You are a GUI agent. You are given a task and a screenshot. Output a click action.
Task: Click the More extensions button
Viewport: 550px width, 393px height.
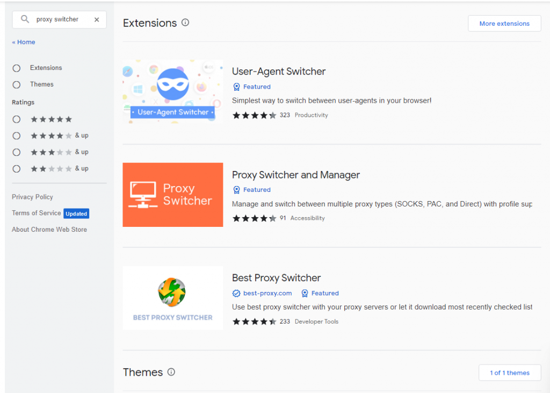point(504,23)
